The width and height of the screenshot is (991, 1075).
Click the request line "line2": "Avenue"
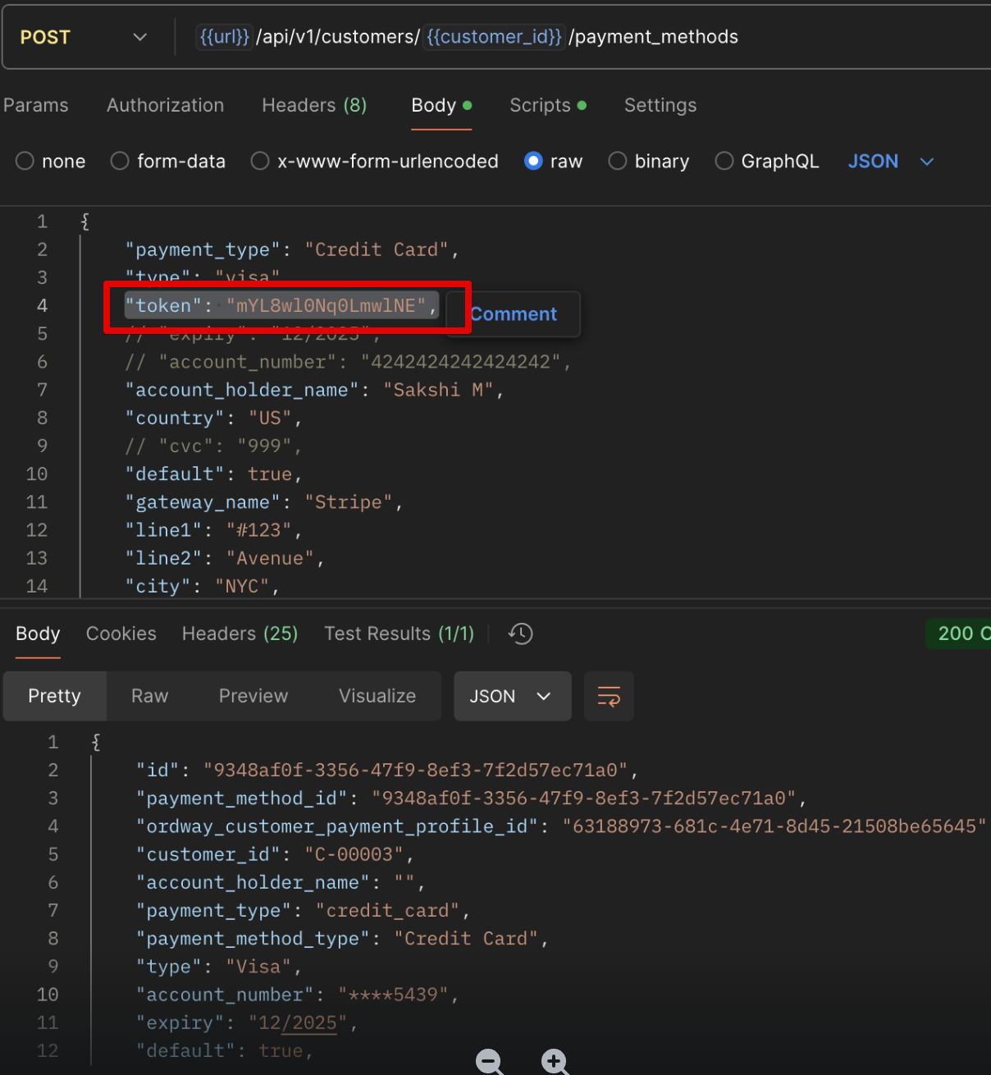(225, 558)
